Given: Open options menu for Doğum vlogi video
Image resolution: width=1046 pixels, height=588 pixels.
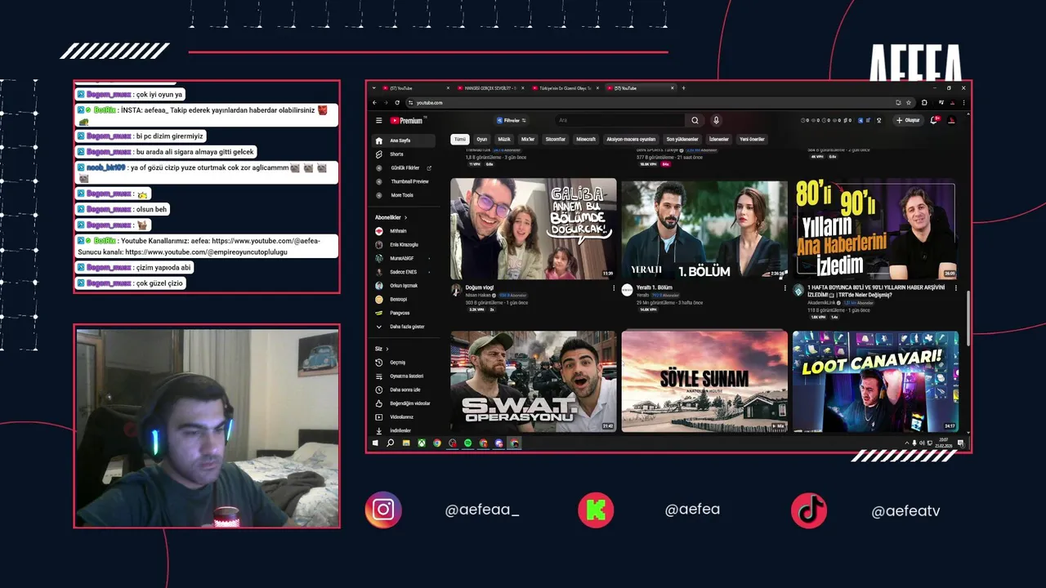Looking at the screenshot, I should coord(614,288).
